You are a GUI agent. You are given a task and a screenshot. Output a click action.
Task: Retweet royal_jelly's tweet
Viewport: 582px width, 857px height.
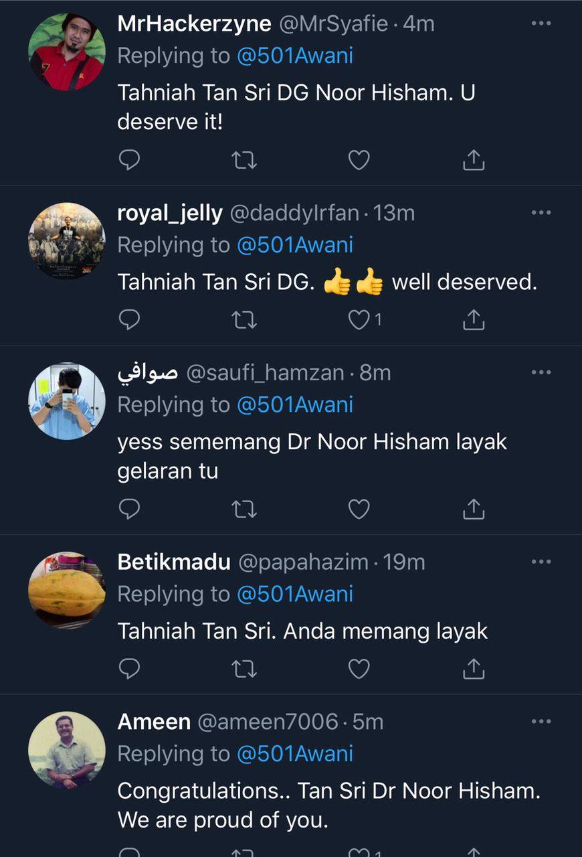pyautogui.click(x=244, y=321)
